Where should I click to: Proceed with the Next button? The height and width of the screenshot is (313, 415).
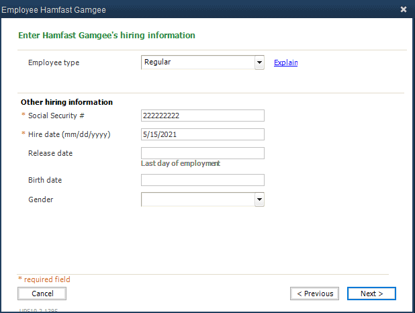371,294
